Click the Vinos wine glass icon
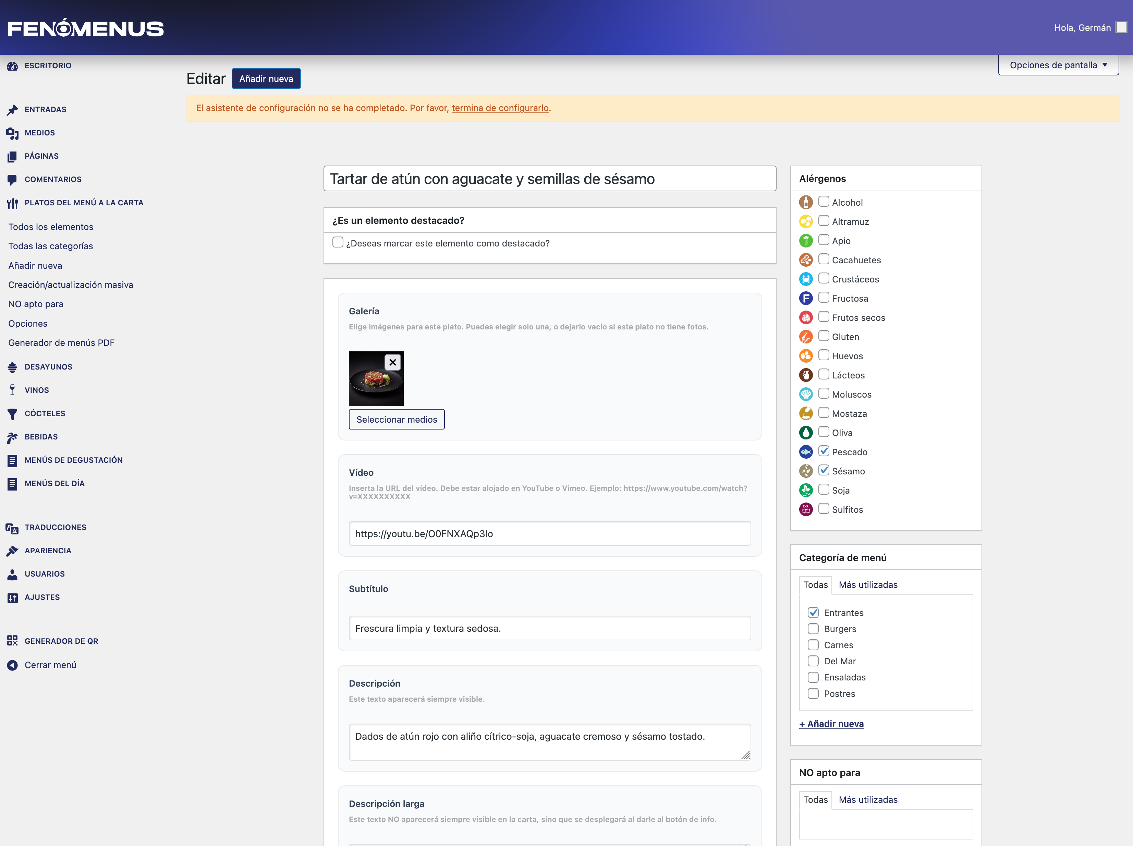The height and width of the screenshot is (846, 1133). click(x=12, y=390)
